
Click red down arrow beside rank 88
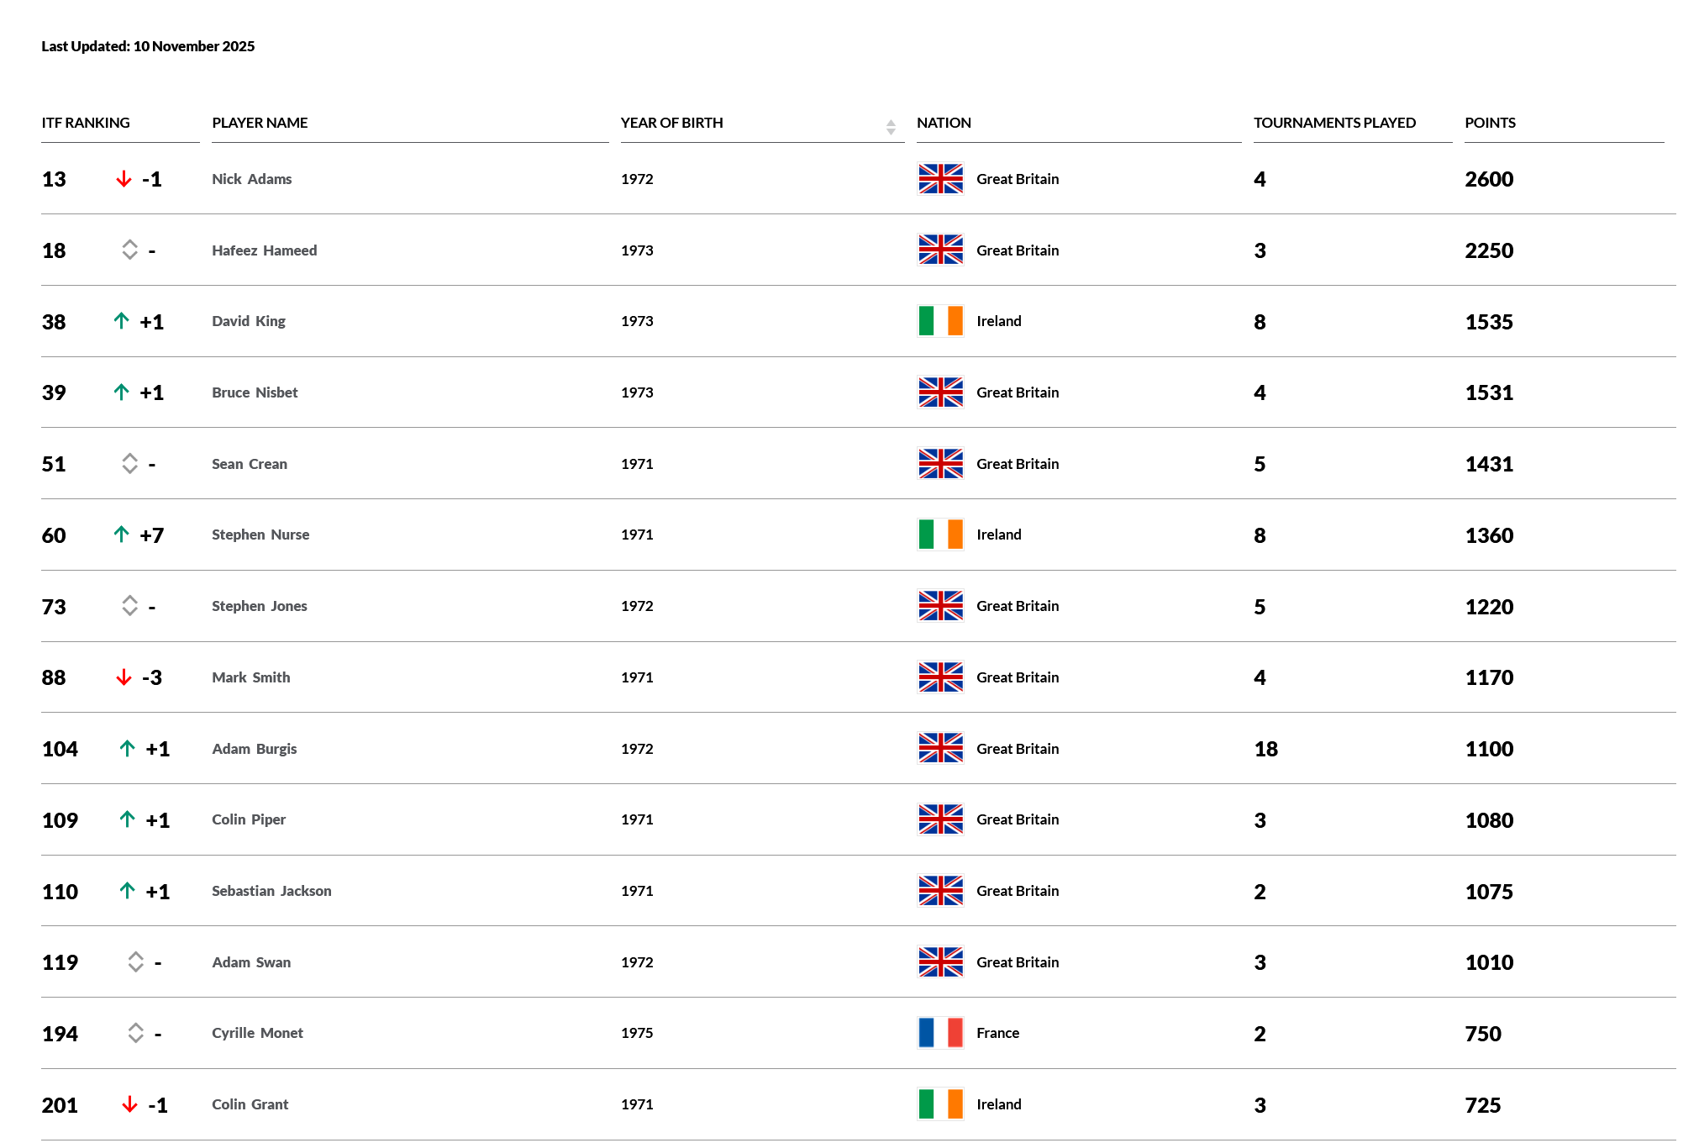[124, 677]
